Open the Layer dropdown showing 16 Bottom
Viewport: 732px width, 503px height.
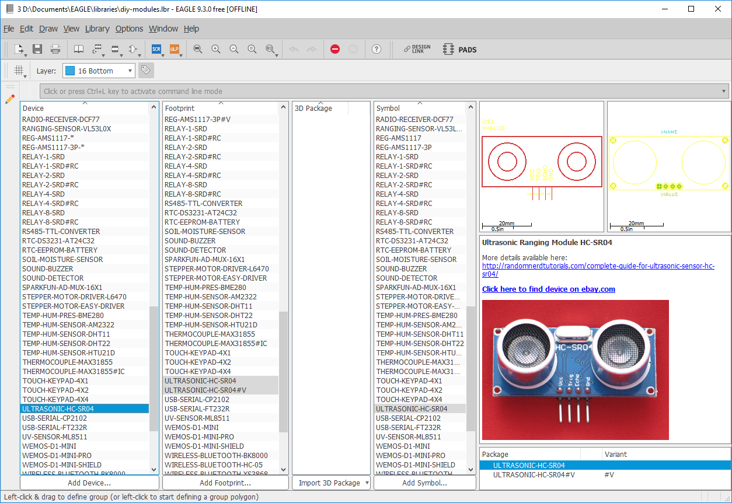click(x=99, y=71)
